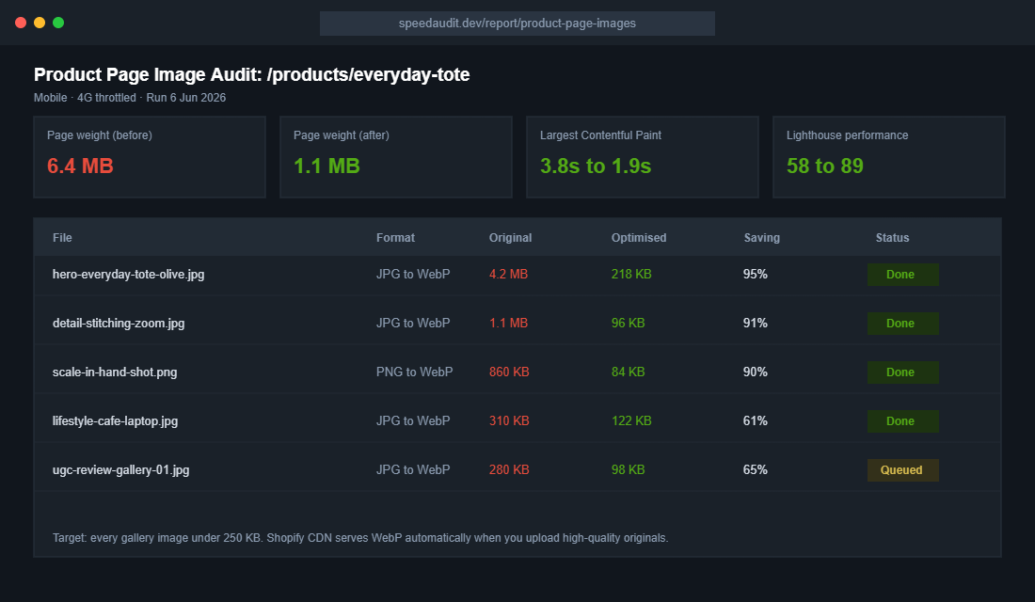Screen dimensions: 1035x602
Task: Click the 122 KB optimised size
Action: click(631, 421)
